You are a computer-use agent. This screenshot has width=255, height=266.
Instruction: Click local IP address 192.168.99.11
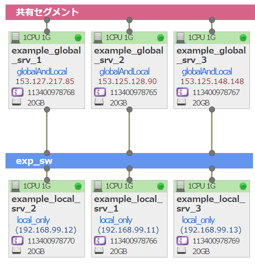point(128,230)
